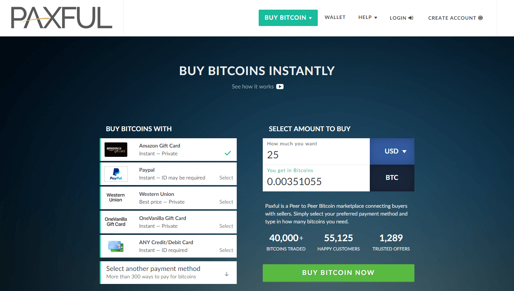514x291 pixels.
Task: Select OneVanilla Gift Card payment method
Action: pos(168,222)
